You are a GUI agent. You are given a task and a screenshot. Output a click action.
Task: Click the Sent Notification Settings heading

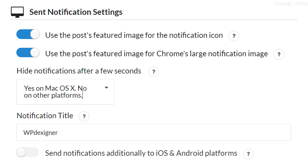pos(76,12)
